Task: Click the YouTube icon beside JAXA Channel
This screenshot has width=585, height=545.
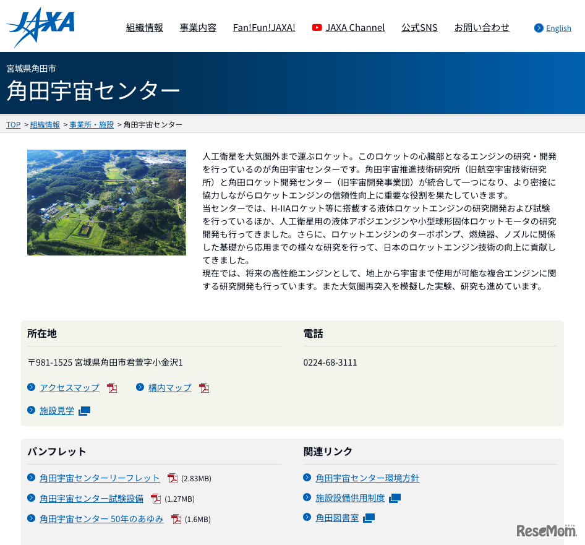Action: coord(317,28)
